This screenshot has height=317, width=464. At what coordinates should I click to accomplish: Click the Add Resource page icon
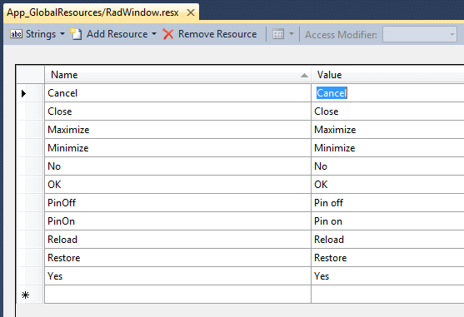(76, 34)
